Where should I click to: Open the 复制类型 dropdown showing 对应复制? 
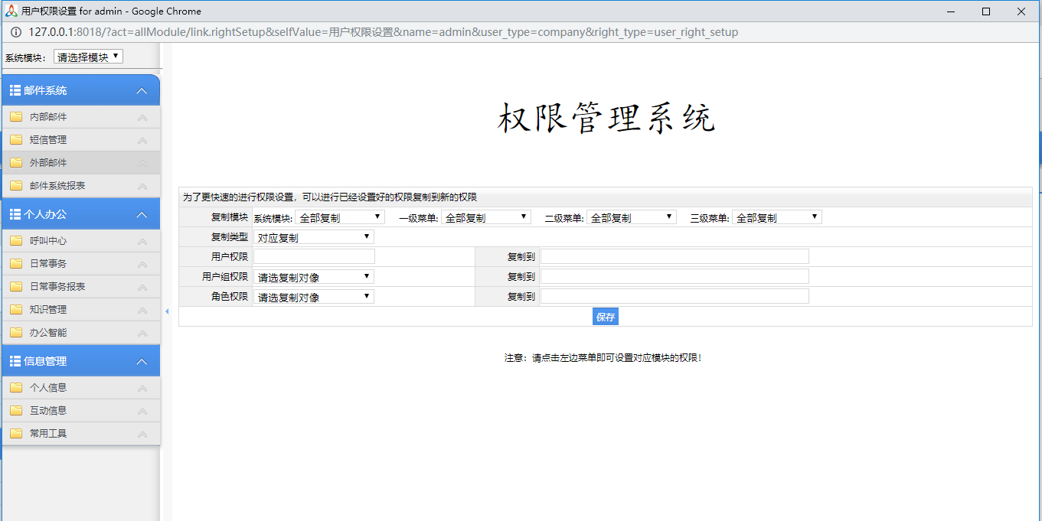(x=314, y=236)
